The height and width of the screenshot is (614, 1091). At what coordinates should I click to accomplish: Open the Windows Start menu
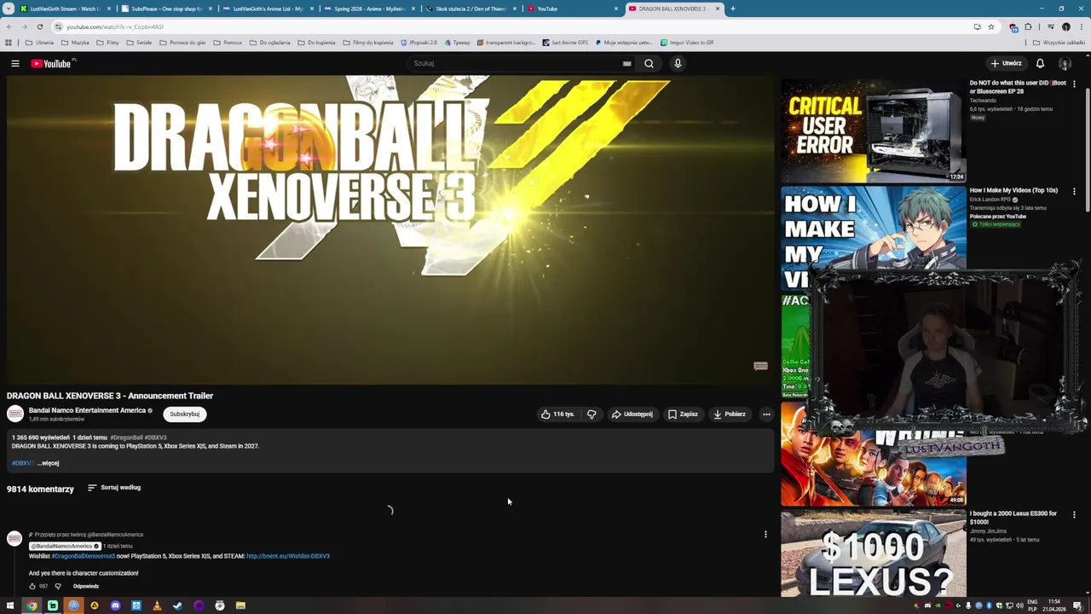10,605
